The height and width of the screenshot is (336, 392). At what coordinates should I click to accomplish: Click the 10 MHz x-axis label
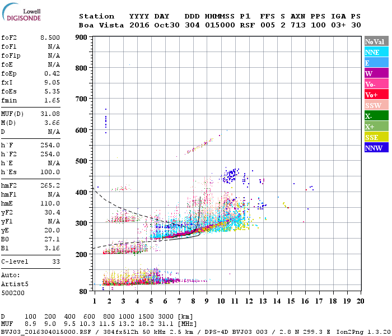tap(221, 301)
